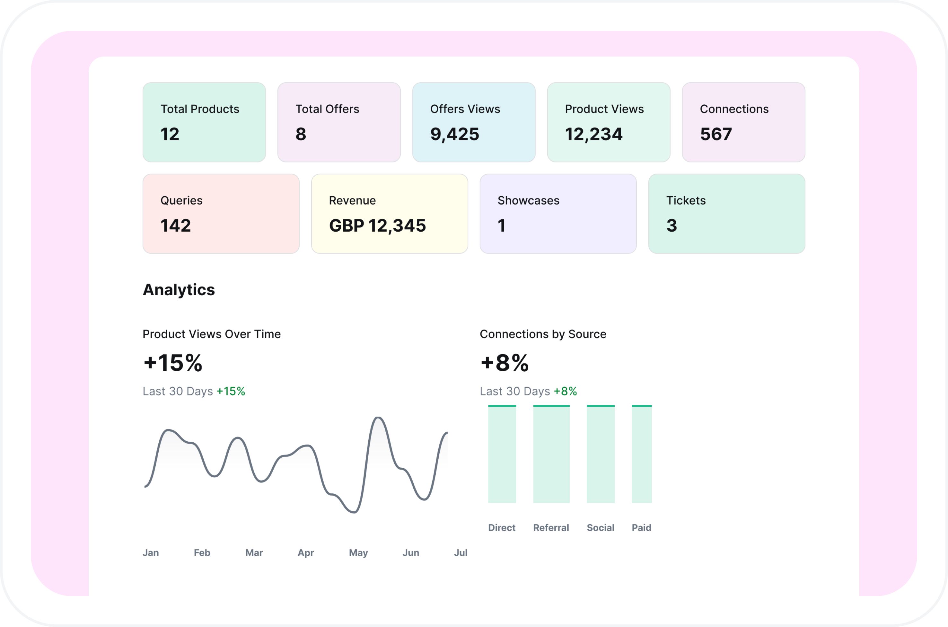This screenshot has width=948, height=627.
Task: Select the Referral bar in chart
Action: tap(551, 454)
